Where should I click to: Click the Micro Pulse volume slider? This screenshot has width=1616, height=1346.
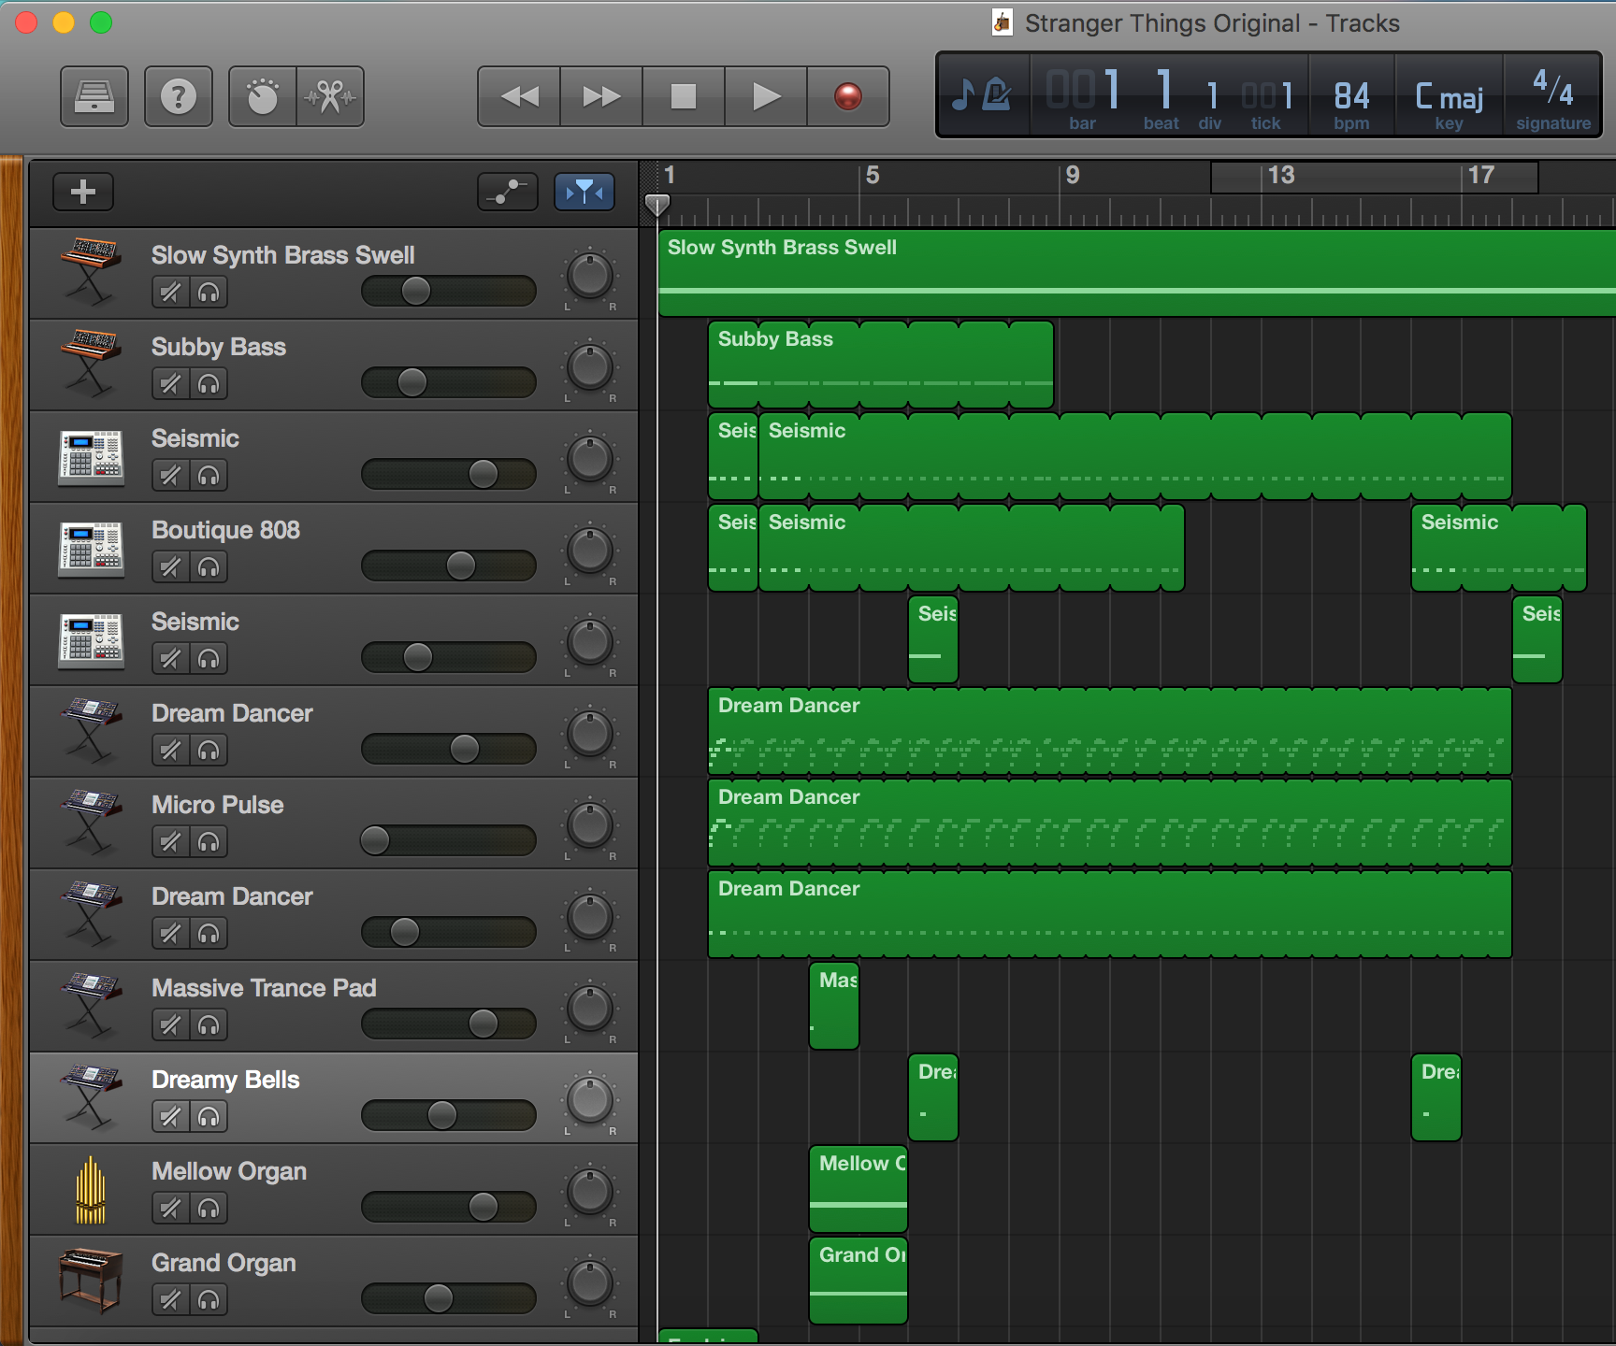pyautogui.click(x=449, y=840)
